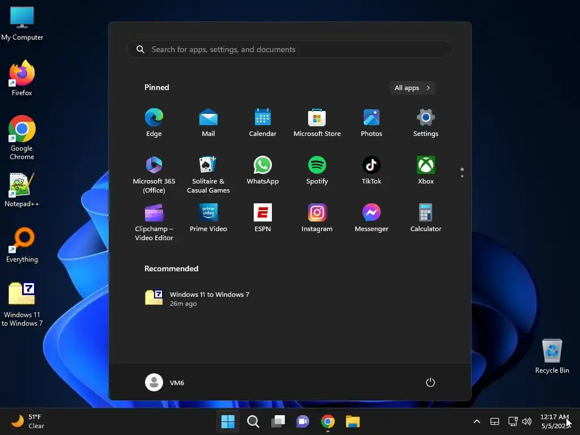Open the VM6 user account menu
The image size is (580, 435).
(165, 382)
